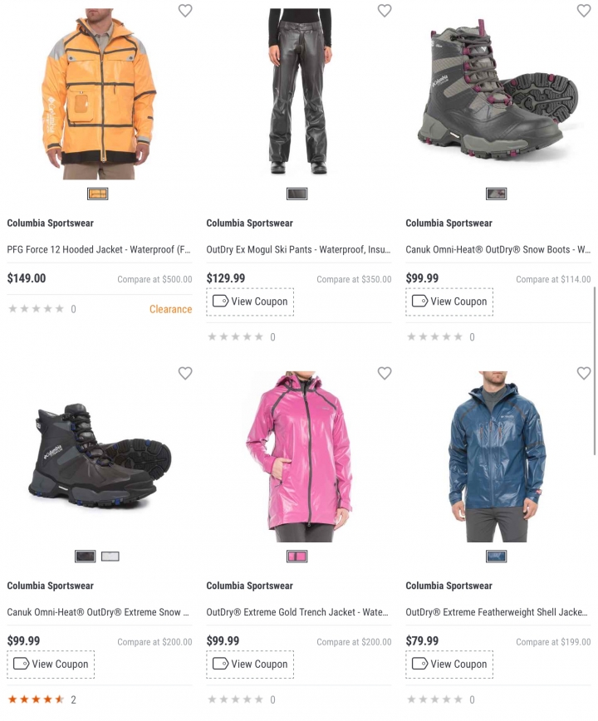Select the orange swatch under hooded jacket
598x721 pixels.
click(97, 194)
